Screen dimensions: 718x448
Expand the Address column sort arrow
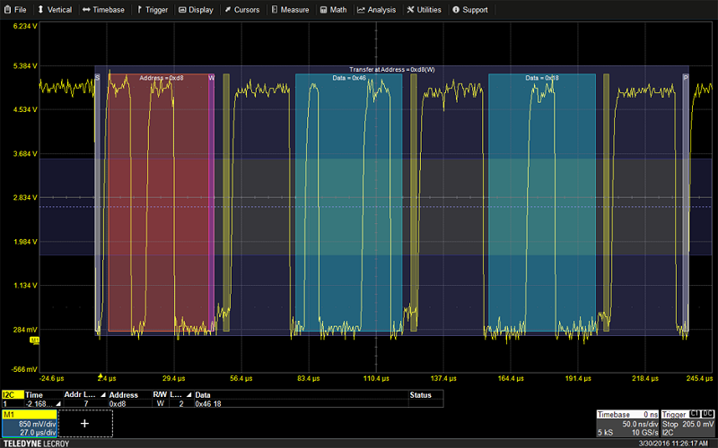(102, 395)
